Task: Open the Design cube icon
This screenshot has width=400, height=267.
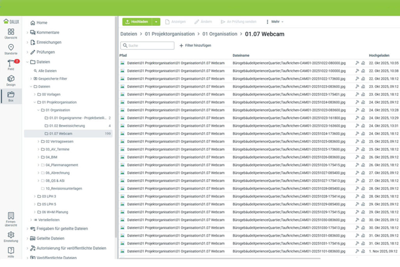Action: click(x=11, y=79)
